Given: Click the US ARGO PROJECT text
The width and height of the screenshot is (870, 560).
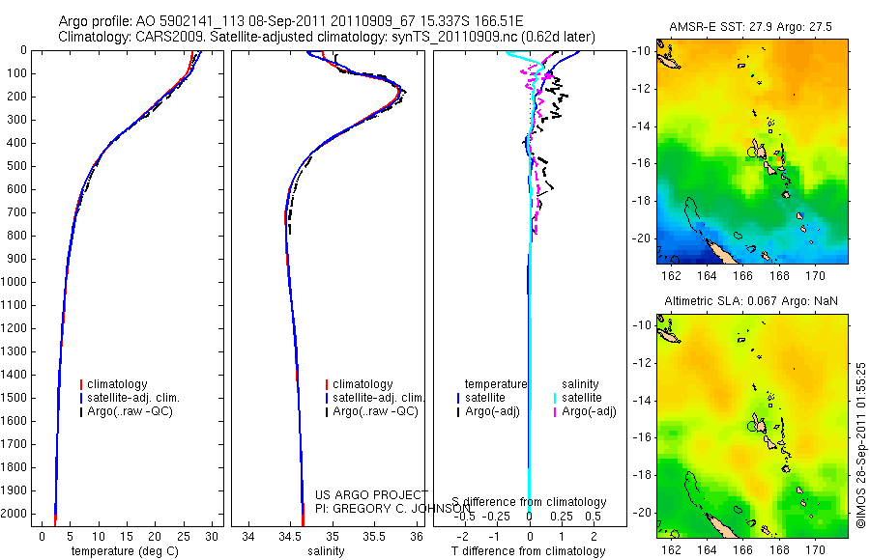Looking at the screenshot, I should click(x=371, y=494).
